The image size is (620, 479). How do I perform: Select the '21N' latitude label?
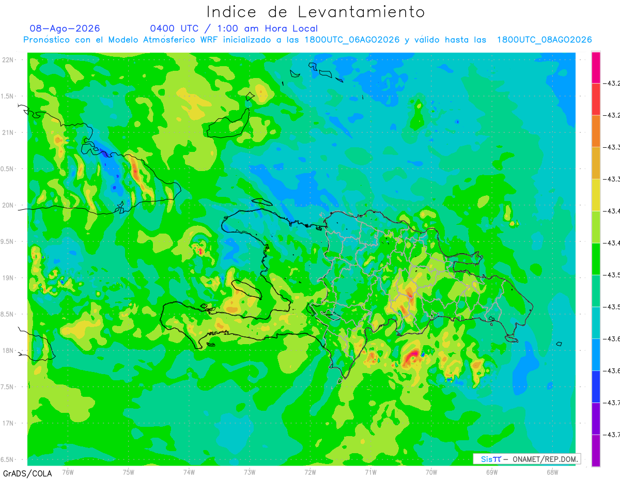pyautogui.click(x=8, y=132)
